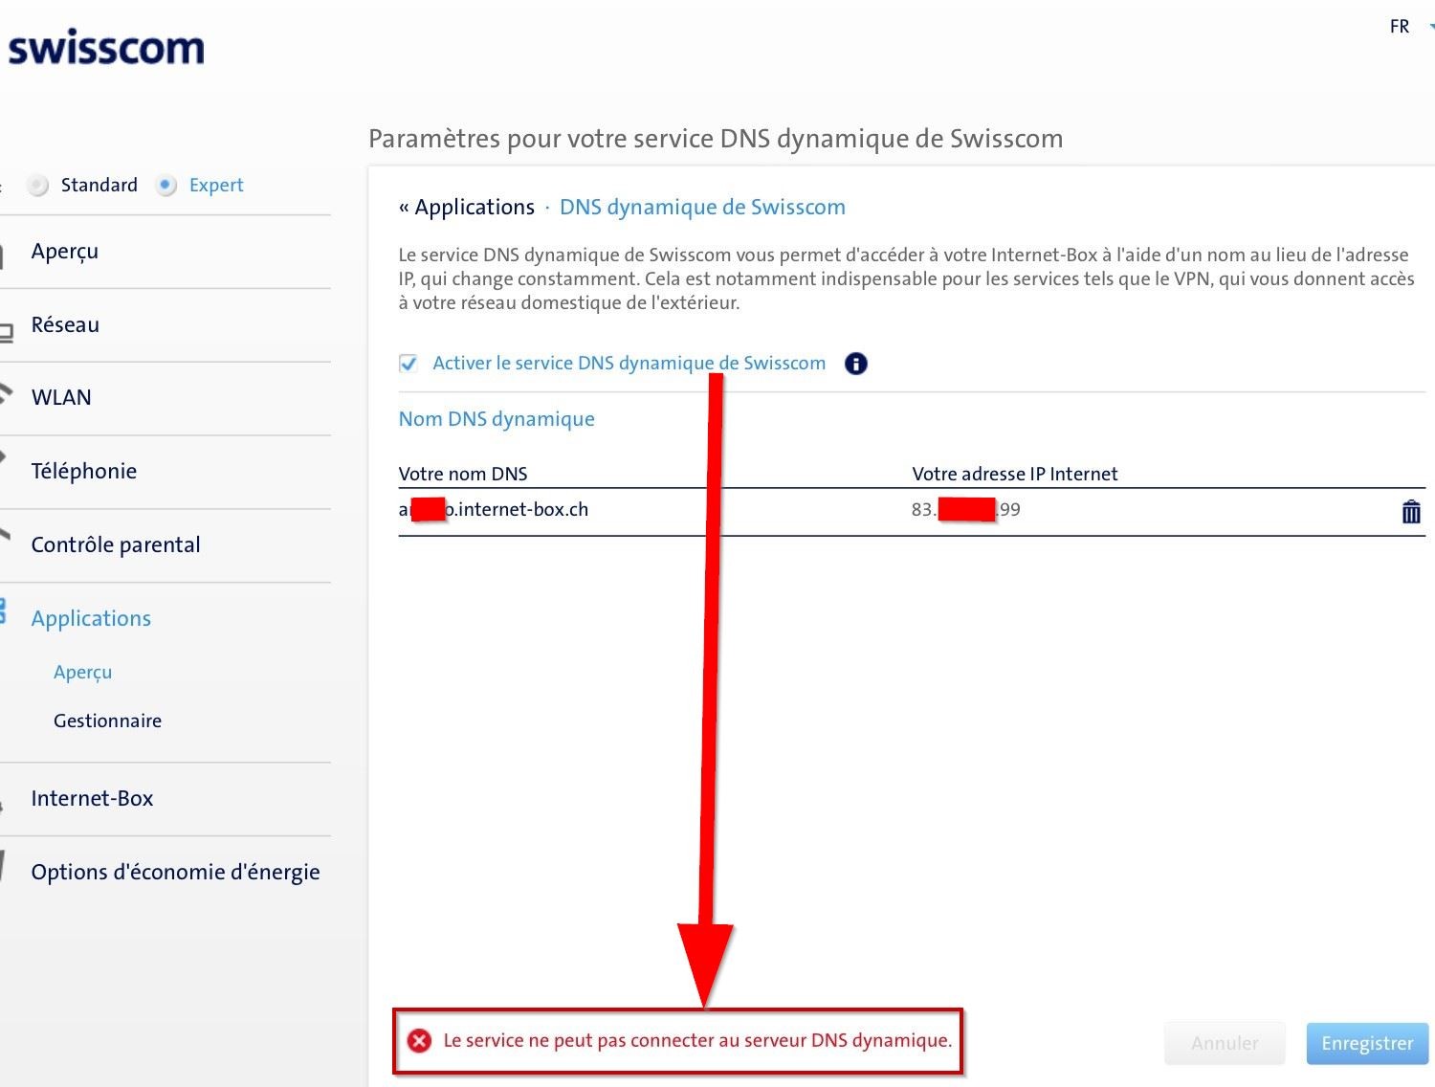Select the Standard mode radio button
The image size is (1435, 1087).
(38, 186)
